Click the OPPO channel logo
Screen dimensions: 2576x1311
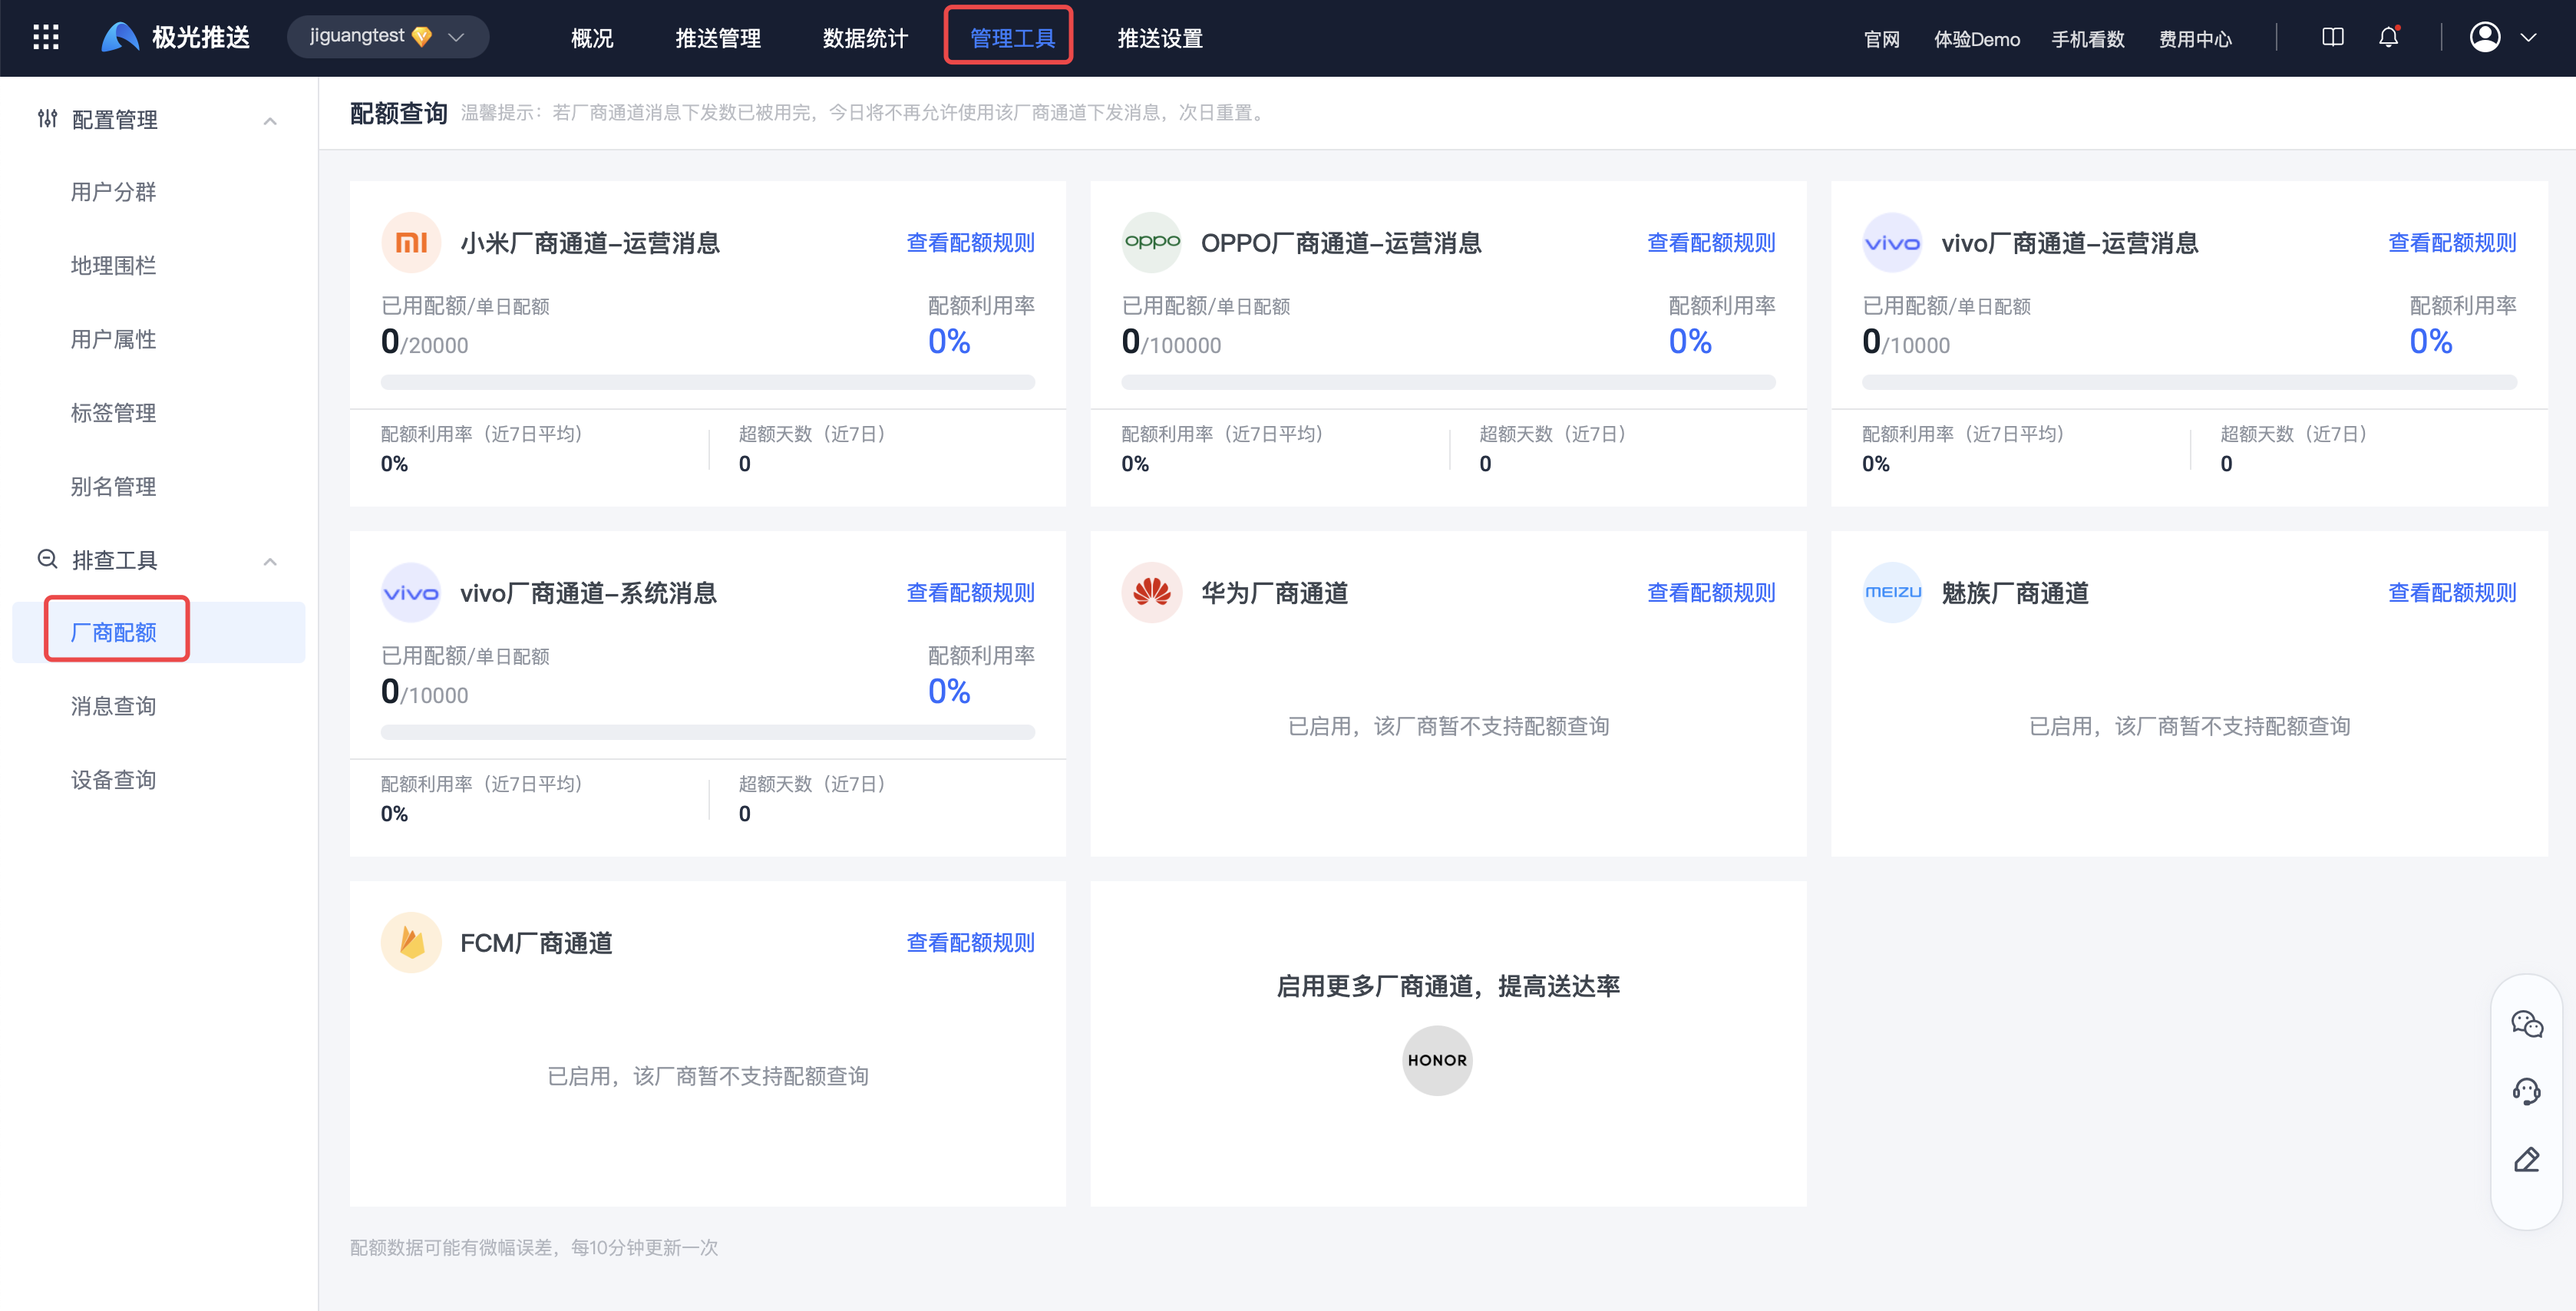coord(1152,242)
